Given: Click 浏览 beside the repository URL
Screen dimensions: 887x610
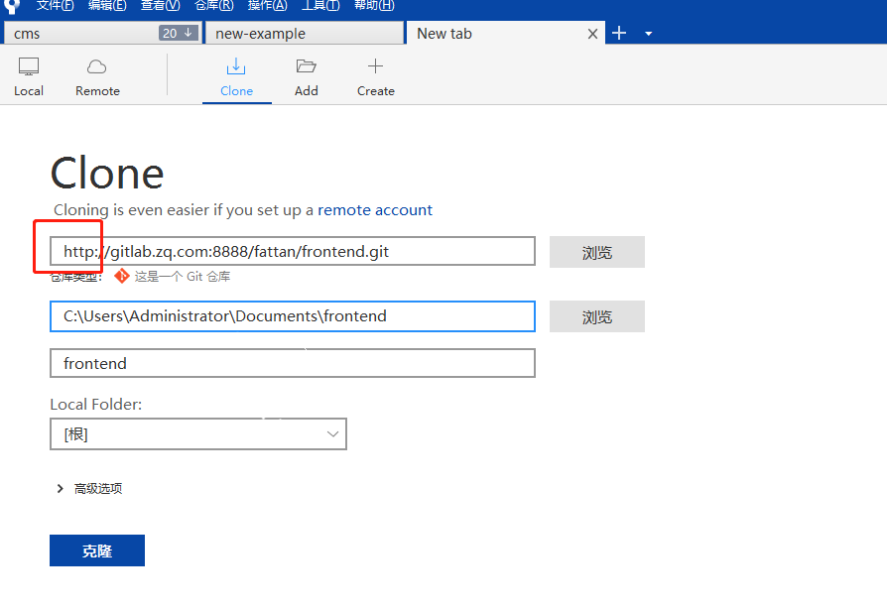Looking at the screenshot, I should point(596,252).
